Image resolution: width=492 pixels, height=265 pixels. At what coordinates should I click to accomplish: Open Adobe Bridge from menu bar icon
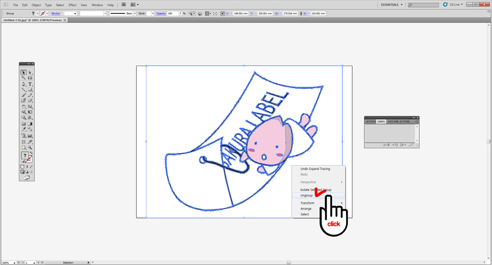tap(123, 5)
